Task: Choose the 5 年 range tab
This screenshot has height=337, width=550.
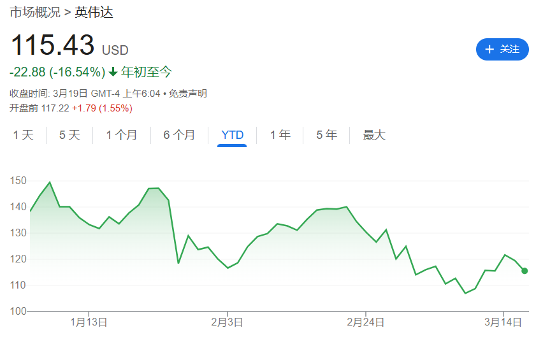Action: tap(326, 135)
